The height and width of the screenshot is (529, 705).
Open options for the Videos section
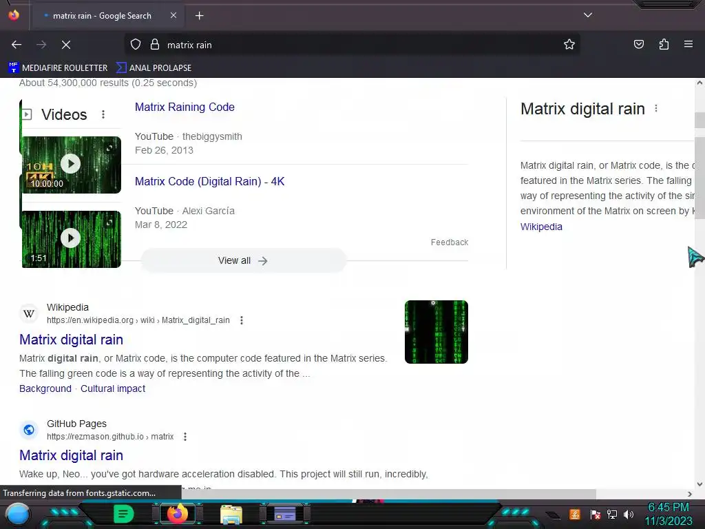point(103,114)
